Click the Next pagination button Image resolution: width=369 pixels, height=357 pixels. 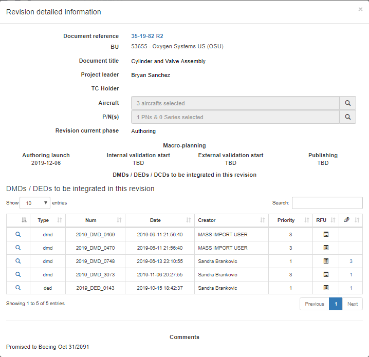(x=352, y=304)
